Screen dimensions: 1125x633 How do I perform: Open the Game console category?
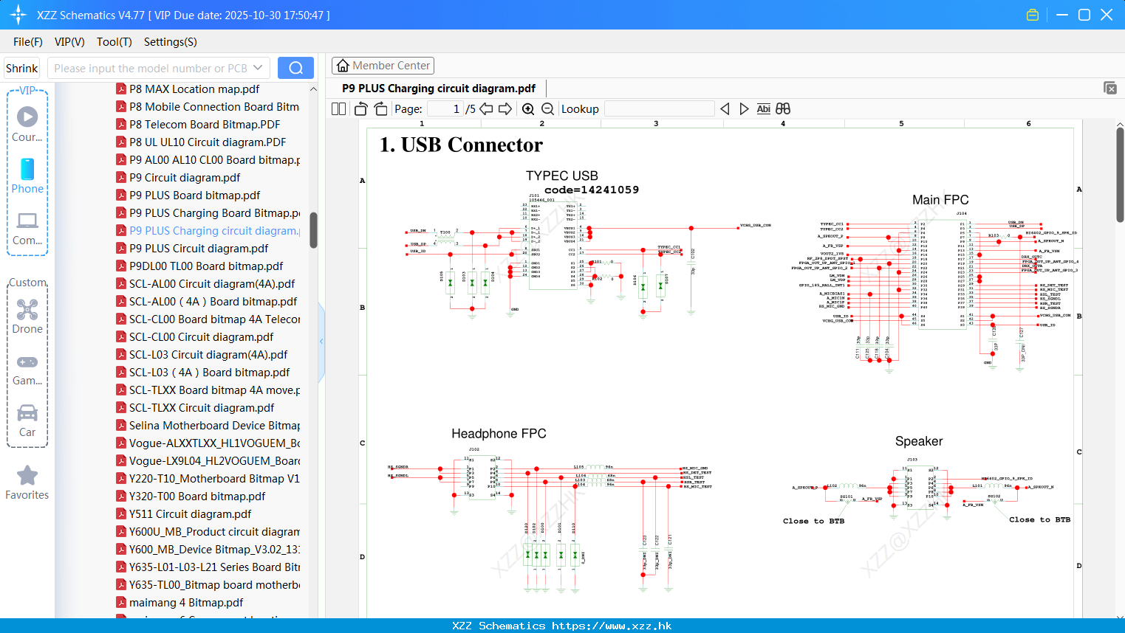pos(27,362)
